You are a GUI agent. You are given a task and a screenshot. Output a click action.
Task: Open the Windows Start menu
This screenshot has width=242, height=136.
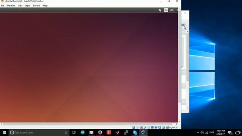(x=4, y=133)
